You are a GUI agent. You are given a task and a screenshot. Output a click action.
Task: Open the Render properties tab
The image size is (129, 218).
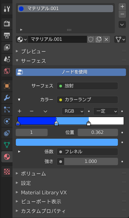click(7, 24)
